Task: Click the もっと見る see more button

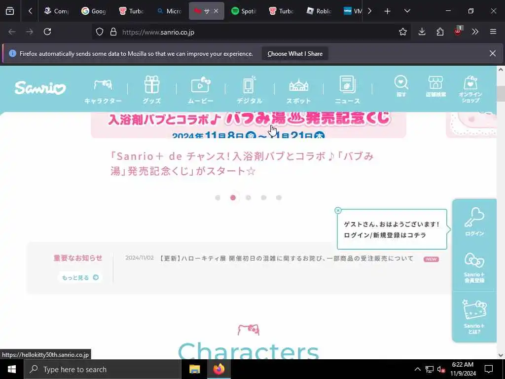Action: point(80,277)
